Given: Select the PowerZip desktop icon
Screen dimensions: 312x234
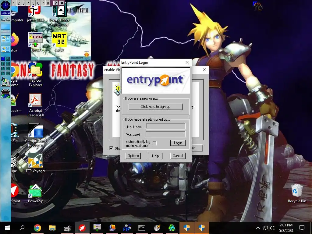Looking at the screenshot, I should click(35, 193).
